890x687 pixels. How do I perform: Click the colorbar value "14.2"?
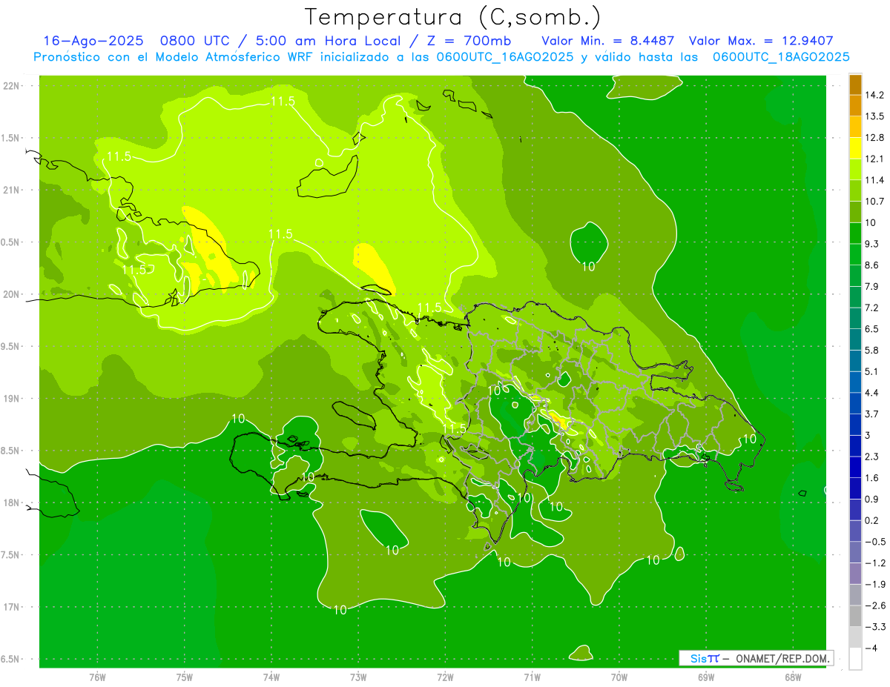point(874,95)
